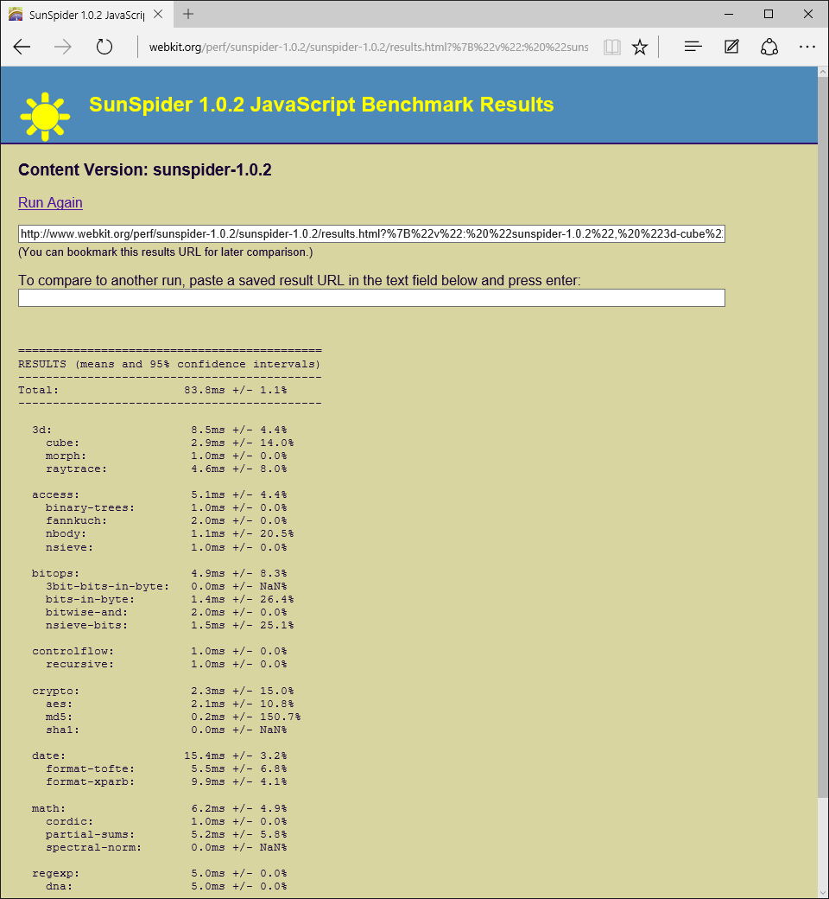This screenshot has width=829, height=899.
Task: Click the 'date:' category row
Action: [x=159, y=756]
